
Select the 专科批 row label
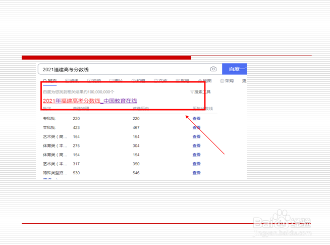click(49, 118)
